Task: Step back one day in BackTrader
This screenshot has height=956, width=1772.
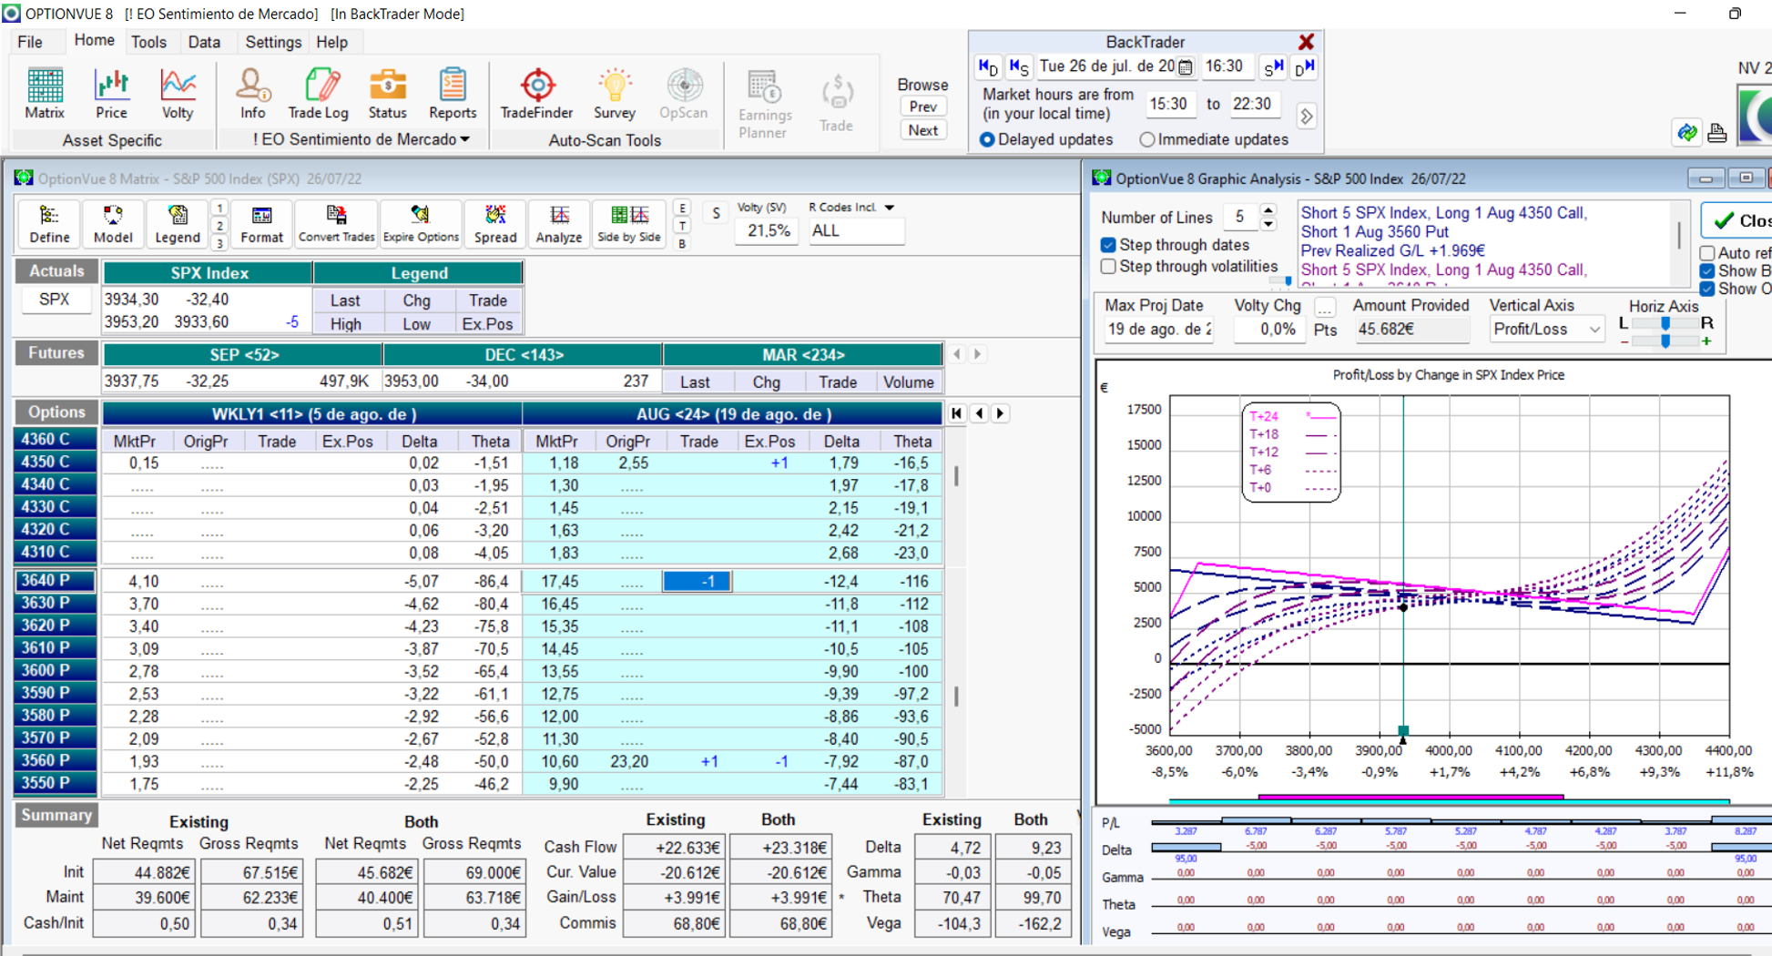Action: point(988,66)
